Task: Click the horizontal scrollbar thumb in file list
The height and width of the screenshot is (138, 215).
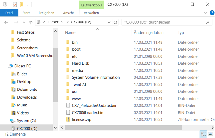Action: tap(123, 128)
